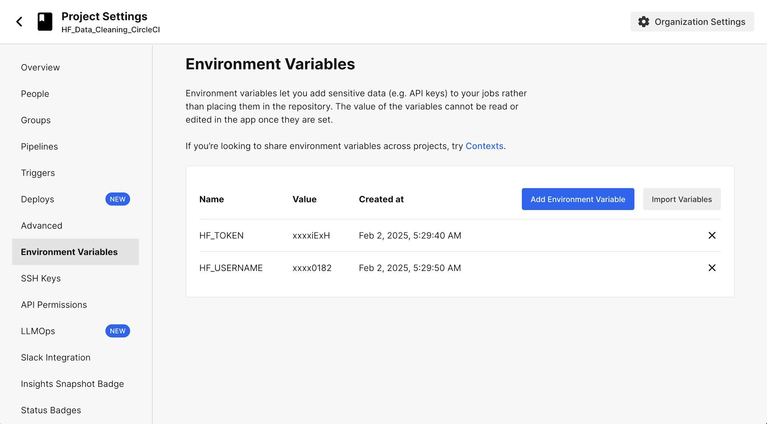Click the project notebook icon in the header

click(45, 21)
